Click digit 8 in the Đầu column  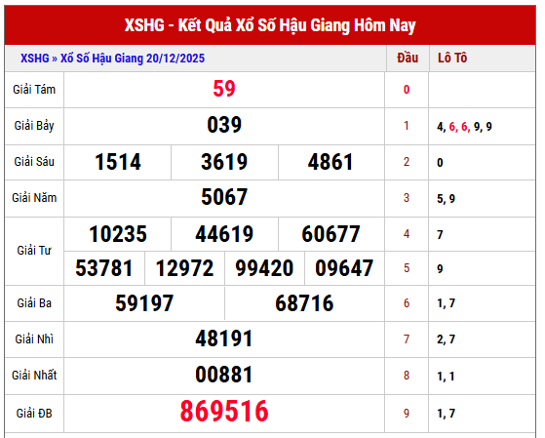coord(407,376)
